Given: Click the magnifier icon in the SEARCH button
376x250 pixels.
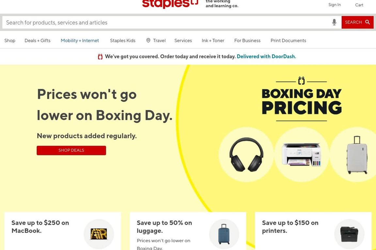Looking at the screenshot, I should click(367, 22).
